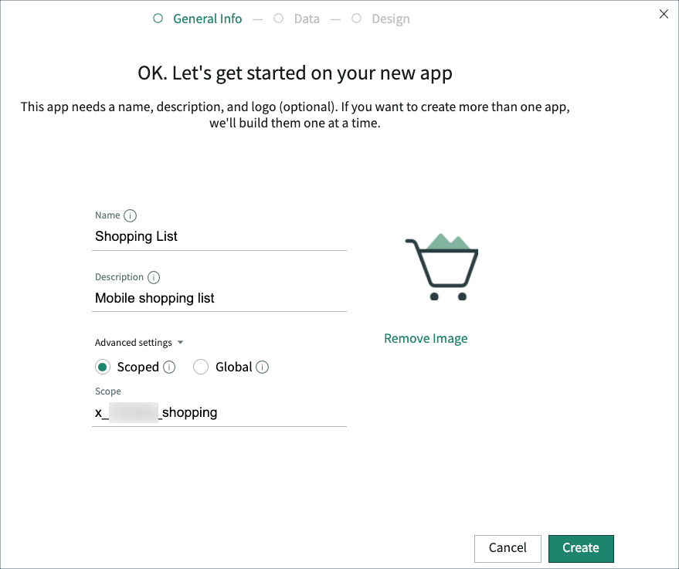Switch to the Design step

pyautogui.click(x=390, y=18)
